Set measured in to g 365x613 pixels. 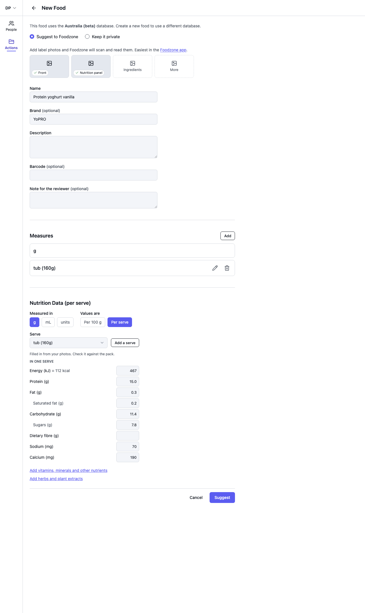coord(35,322)
